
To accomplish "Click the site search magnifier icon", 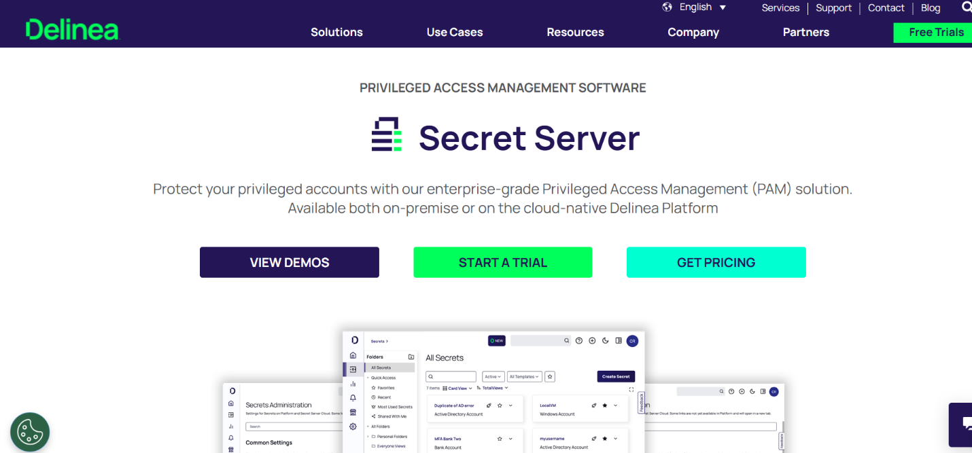I will click(x=967, y=7).
